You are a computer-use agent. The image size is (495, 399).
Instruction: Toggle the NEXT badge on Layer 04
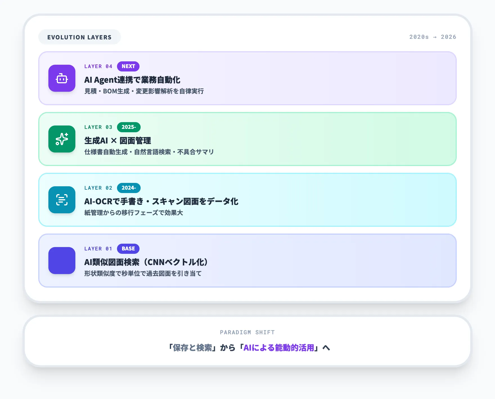(128, 66)
